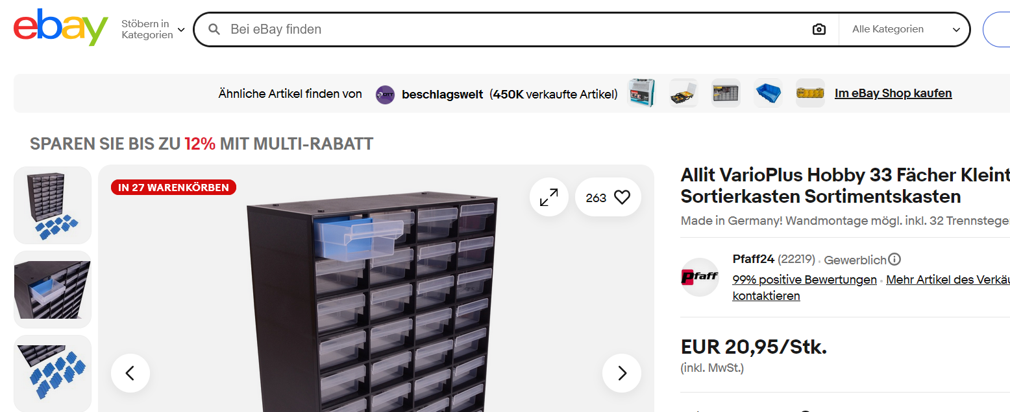This screenshot has height=412, width=1010.
Task: Open Im eBay Shop kaufen link
Action: (x=893, y=93)
